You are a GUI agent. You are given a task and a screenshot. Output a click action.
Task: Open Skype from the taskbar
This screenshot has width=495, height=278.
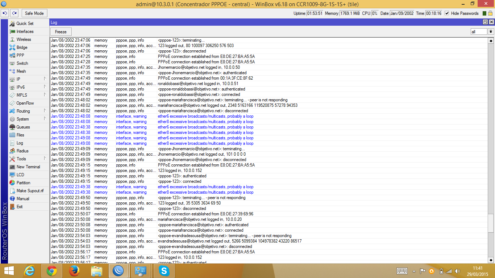[x=164, y=271]
